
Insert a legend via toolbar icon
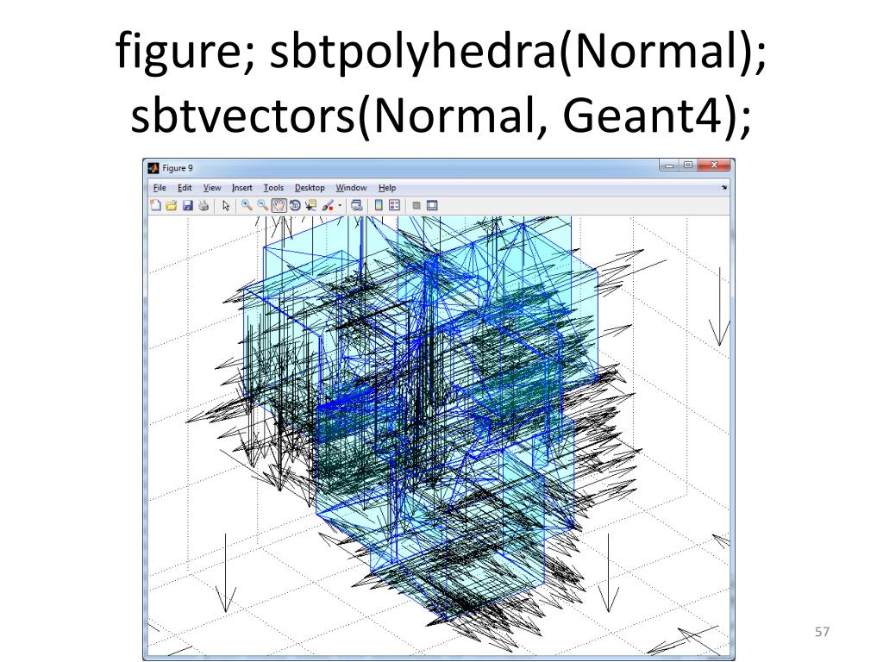click(x=394, y=205)
